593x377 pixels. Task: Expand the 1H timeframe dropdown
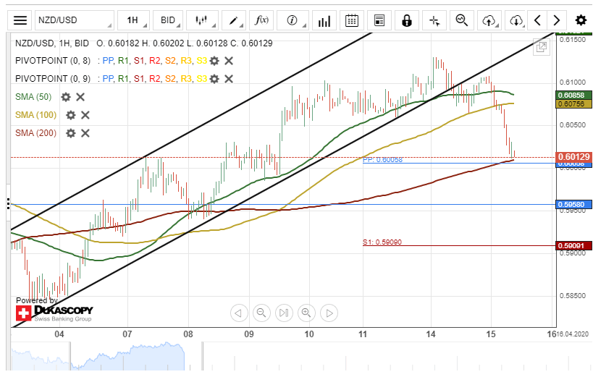(133, 20)
